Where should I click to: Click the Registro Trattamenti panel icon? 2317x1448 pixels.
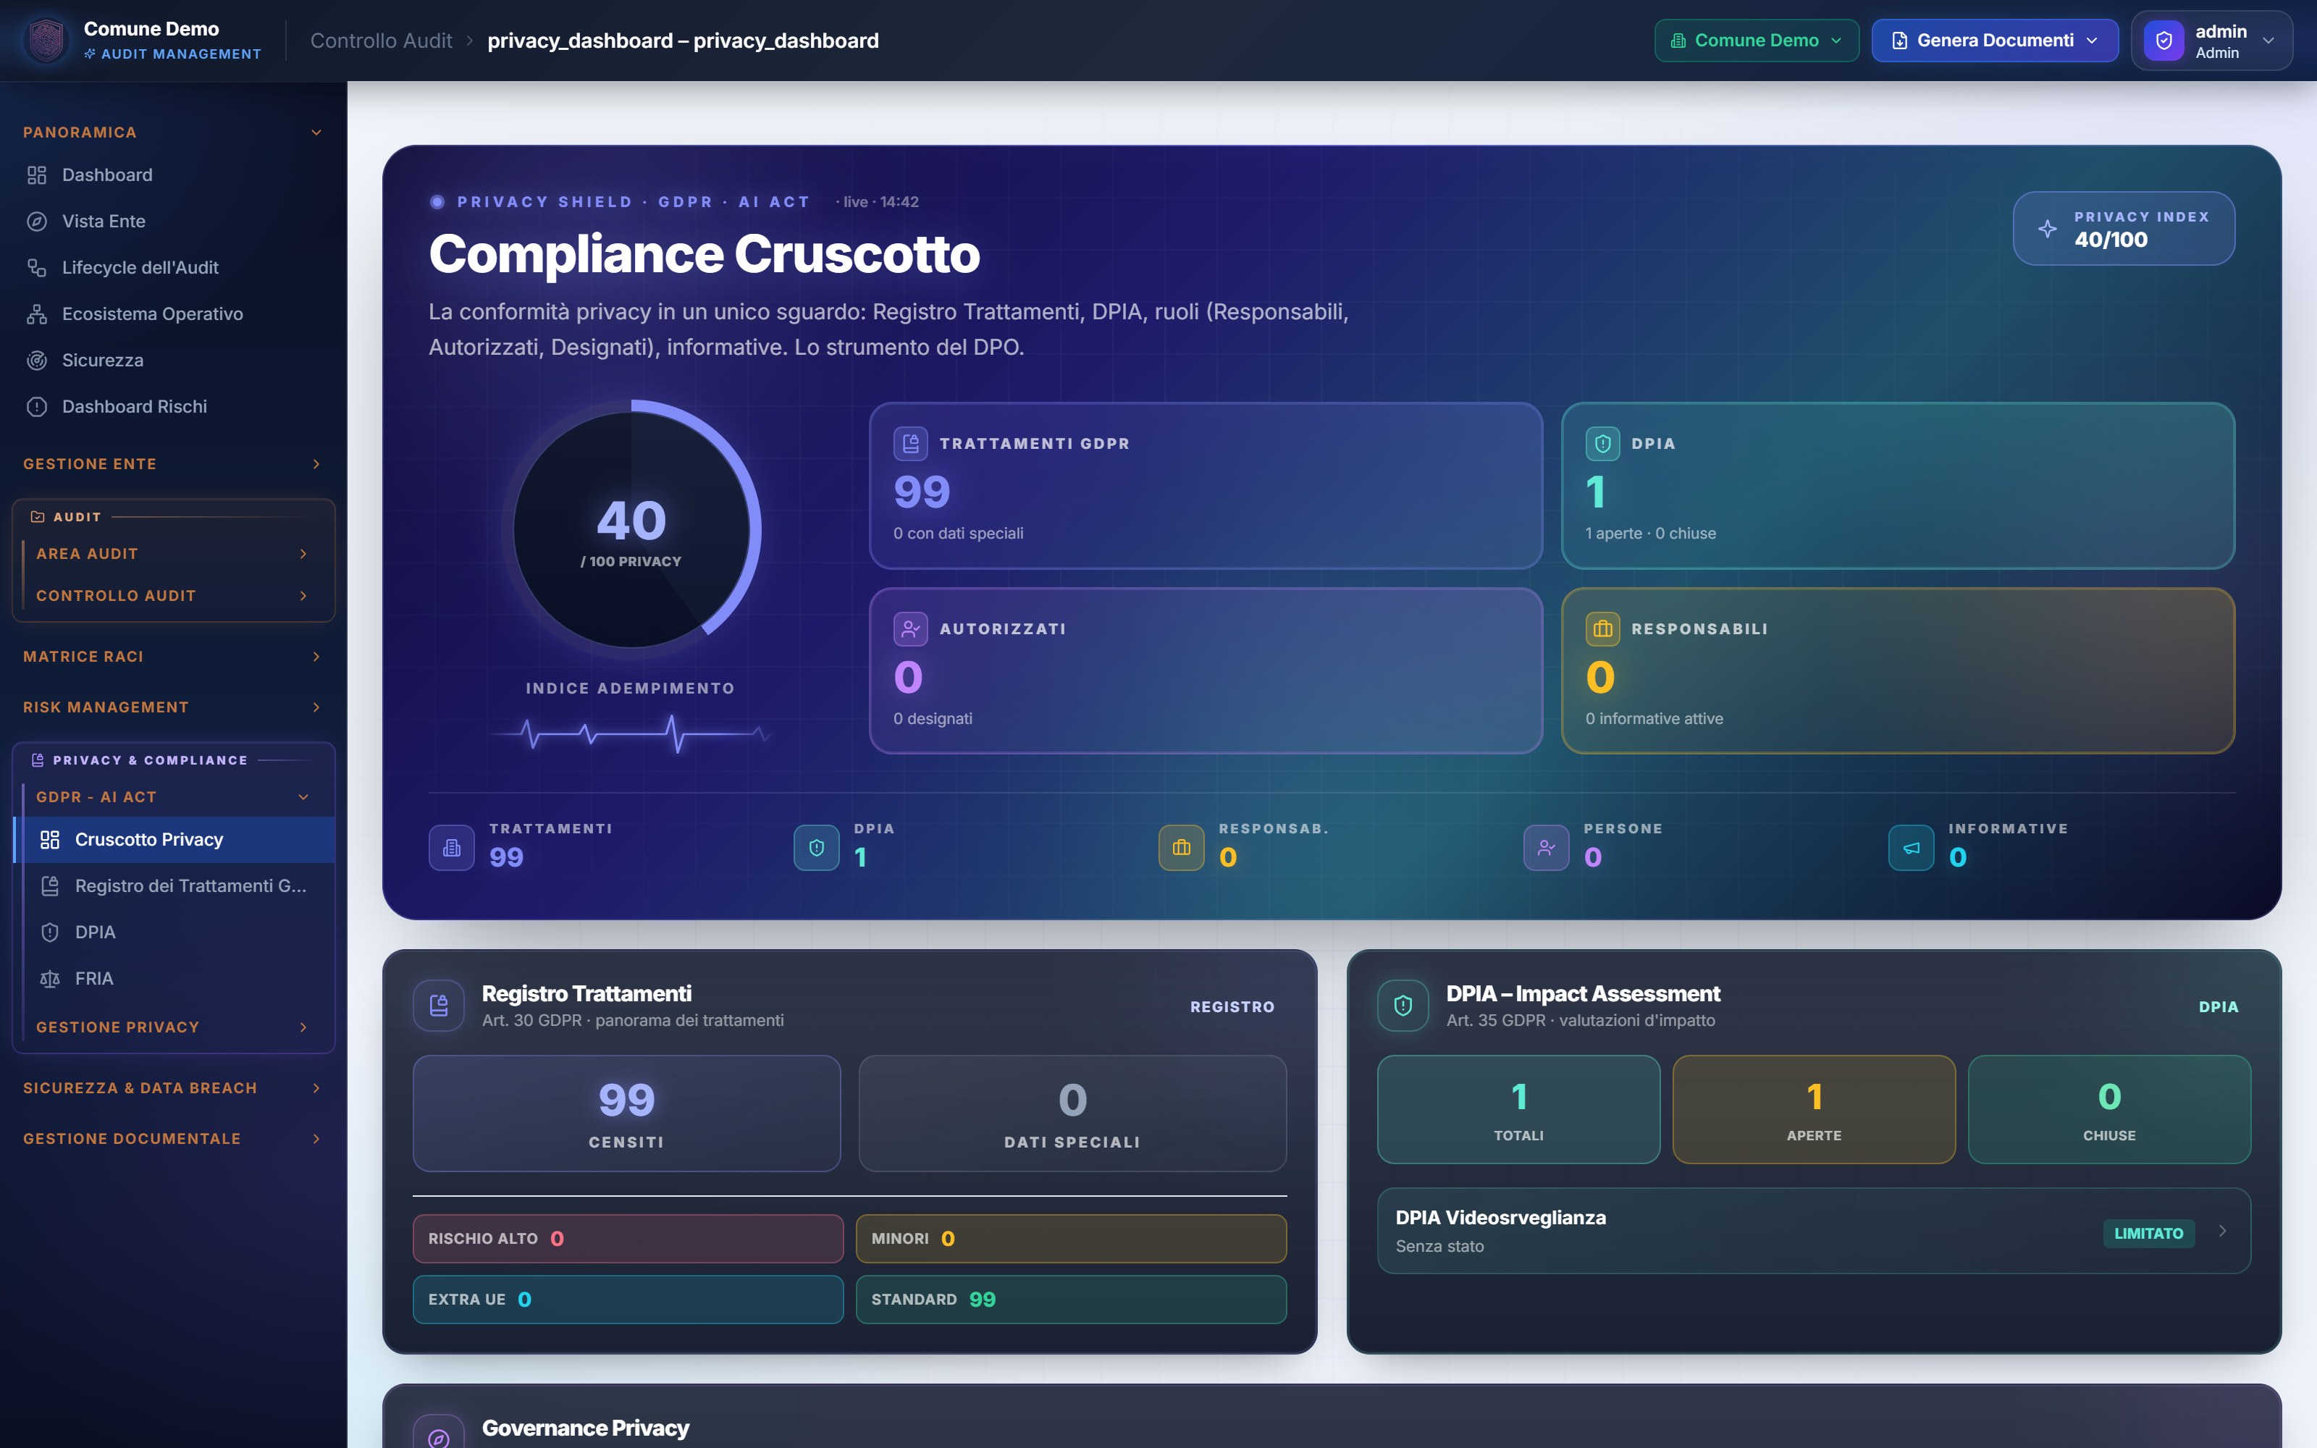point(439,1006)
